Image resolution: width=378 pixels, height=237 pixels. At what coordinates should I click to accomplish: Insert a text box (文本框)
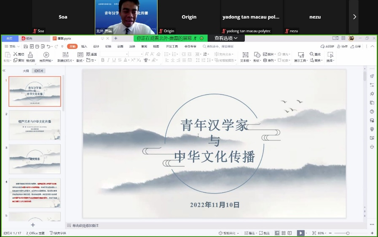coord(245,57)
